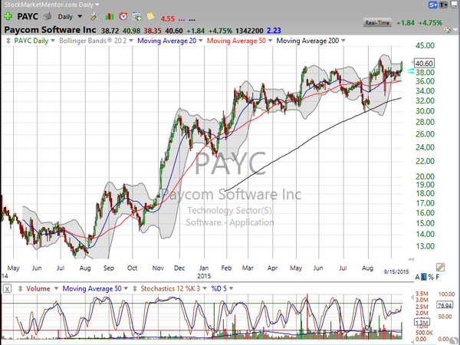Viewport: 460px width, 345px height.
Task: Open the wrench and screwdriver settings tool
Action: tap(95, 16)
